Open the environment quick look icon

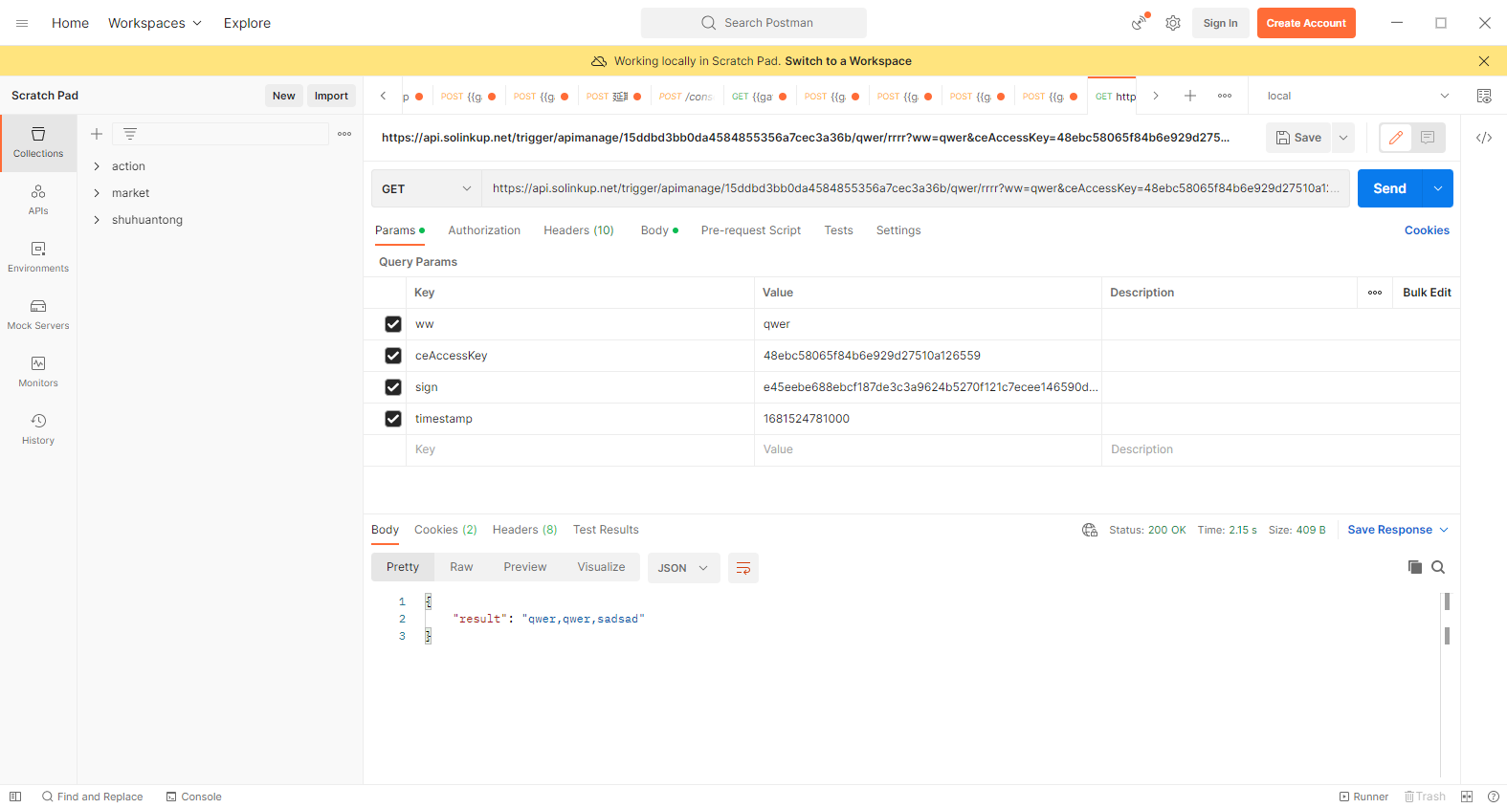[1484, 96]
